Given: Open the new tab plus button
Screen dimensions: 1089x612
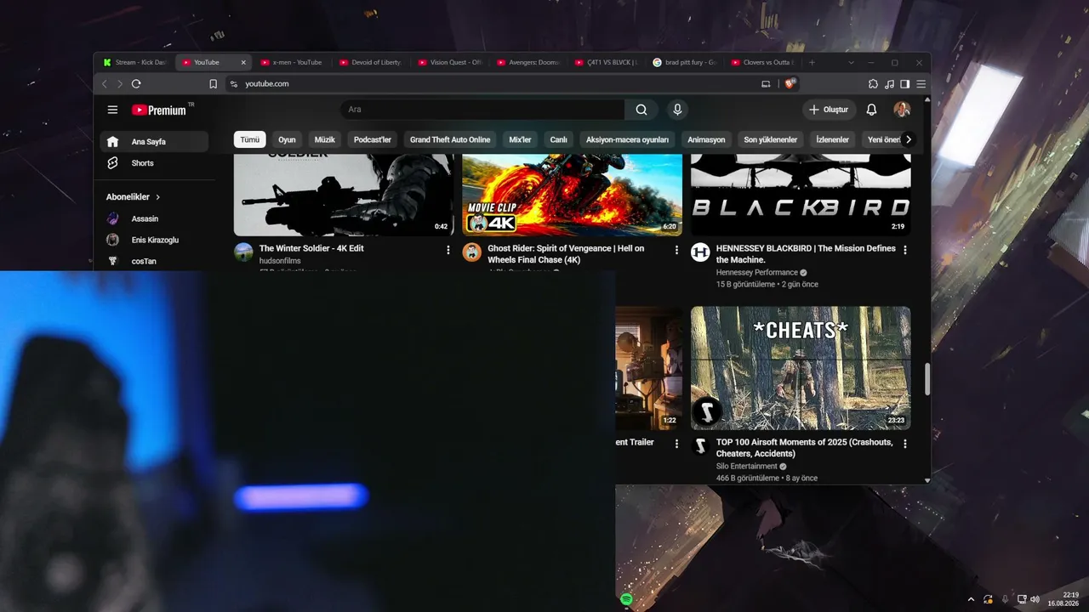Looking at the screenshot, I should click(812, 63).
